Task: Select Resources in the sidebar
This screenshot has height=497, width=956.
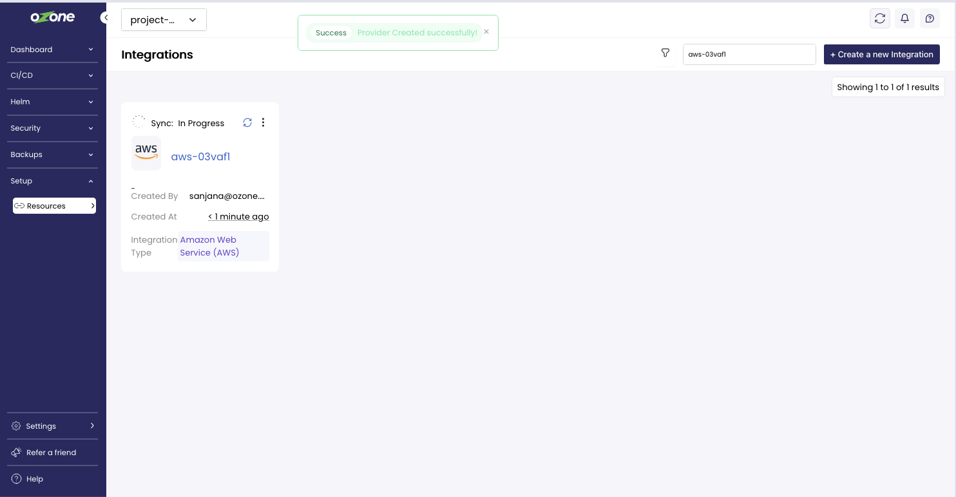Action: coord(54,206)
